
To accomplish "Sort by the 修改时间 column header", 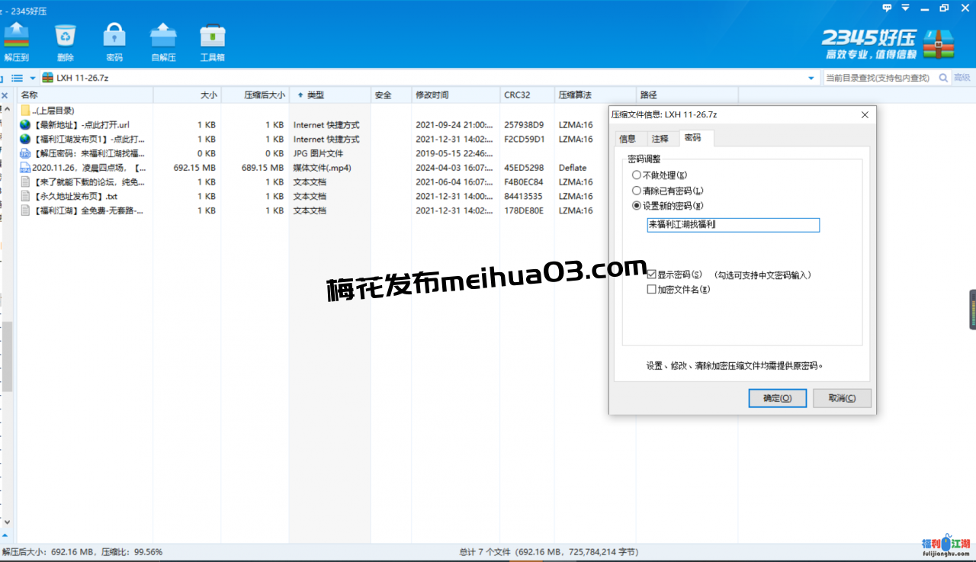I will (455, 95).
